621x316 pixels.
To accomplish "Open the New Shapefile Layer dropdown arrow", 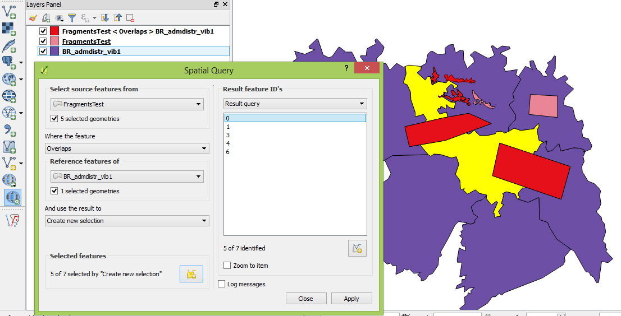I will (x=21, y=163).
